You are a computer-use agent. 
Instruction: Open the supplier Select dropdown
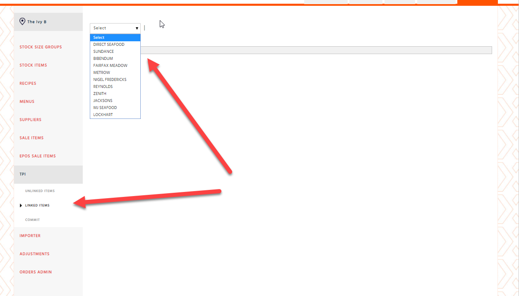point(115,28)
